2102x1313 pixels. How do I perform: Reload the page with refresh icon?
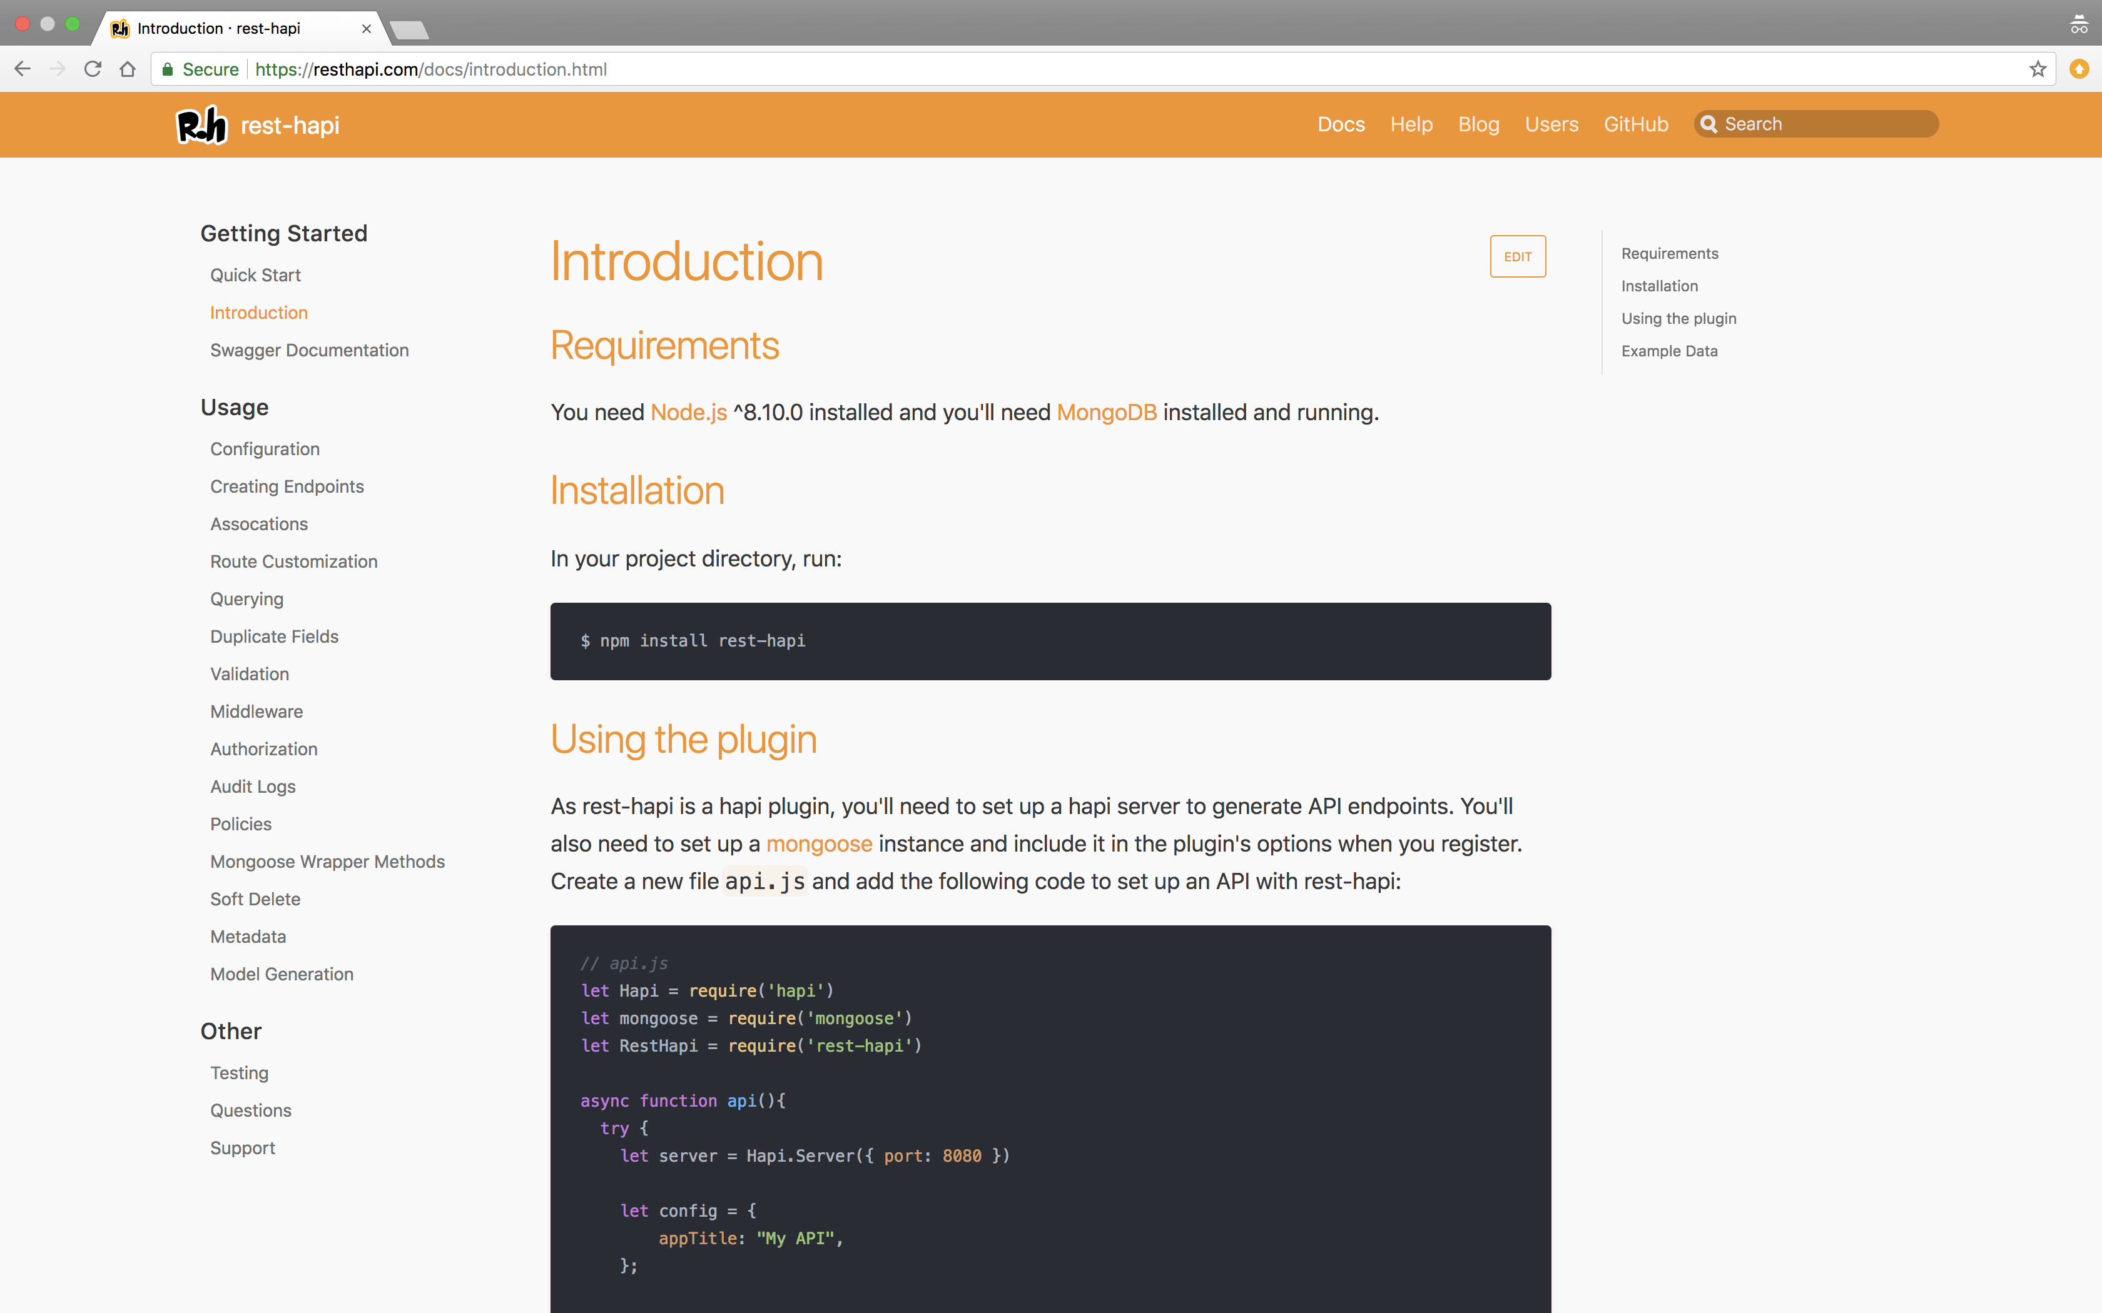[93, 69]
